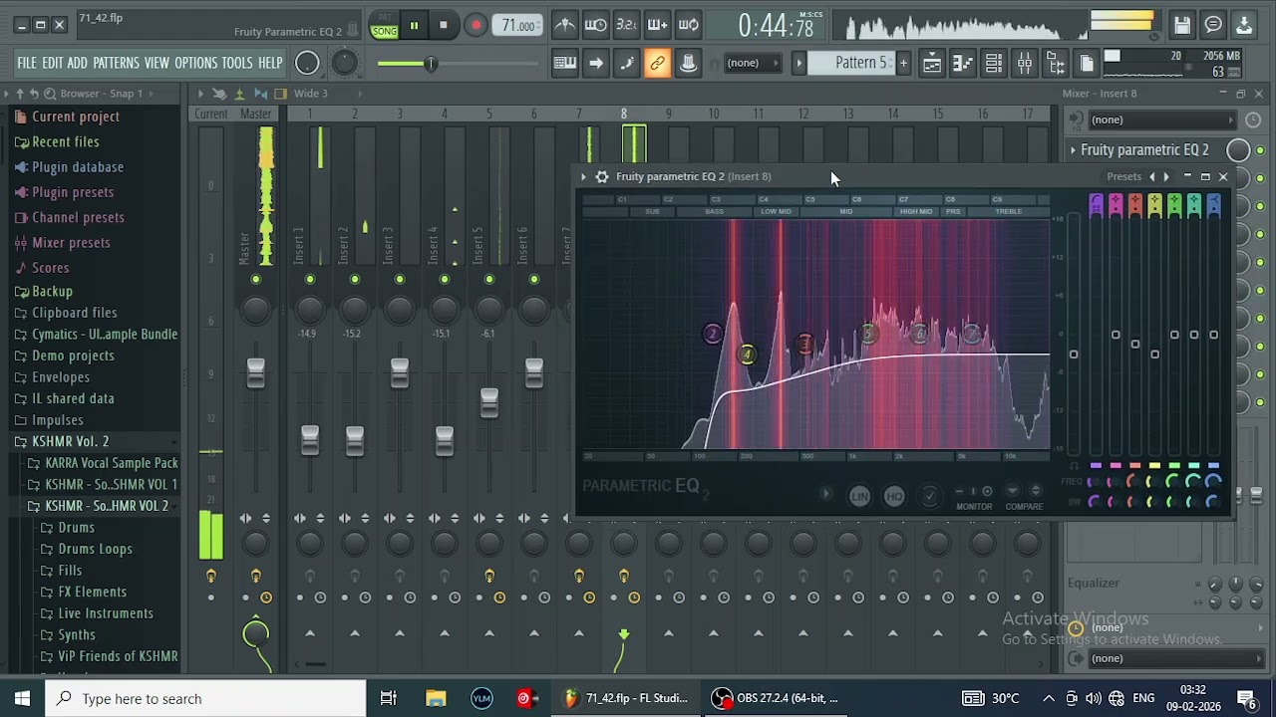The width and height of the screenshot is (1276, 717).
Task: Open the OPTIONS menu
Action: (x=195, y=63)
